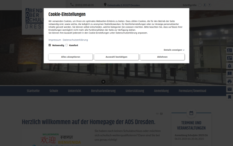Open the Impressum link
The image size is (233, 146).
[x=55, y=40]
